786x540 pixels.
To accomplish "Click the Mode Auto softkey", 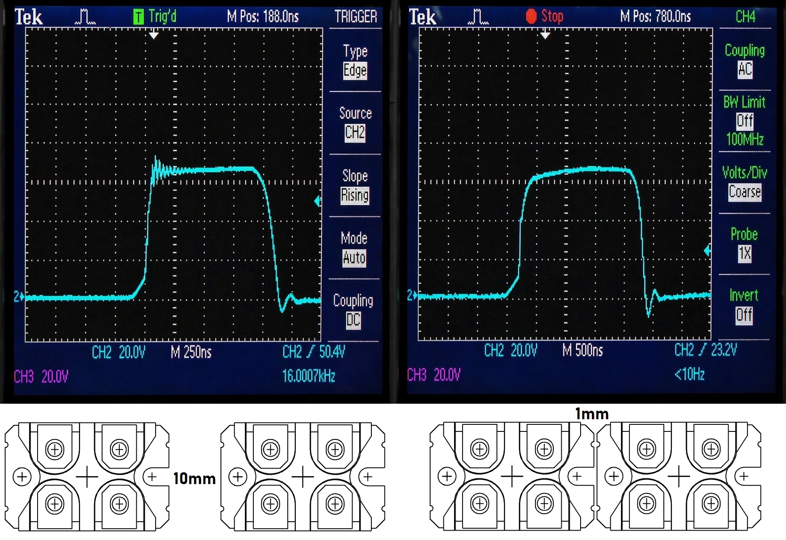I will point(354,248).
